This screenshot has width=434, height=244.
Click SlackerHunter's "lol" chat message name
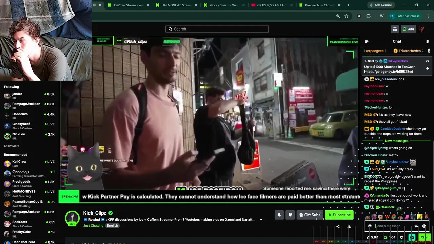376,107
